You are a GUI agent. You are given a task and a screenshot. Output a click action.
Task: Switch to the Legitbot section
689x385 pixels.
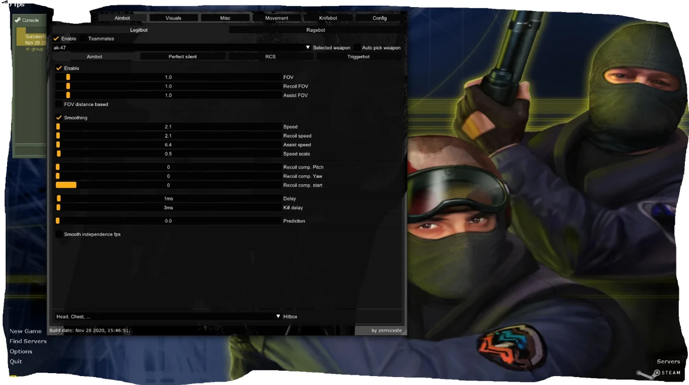coord(139,30)
